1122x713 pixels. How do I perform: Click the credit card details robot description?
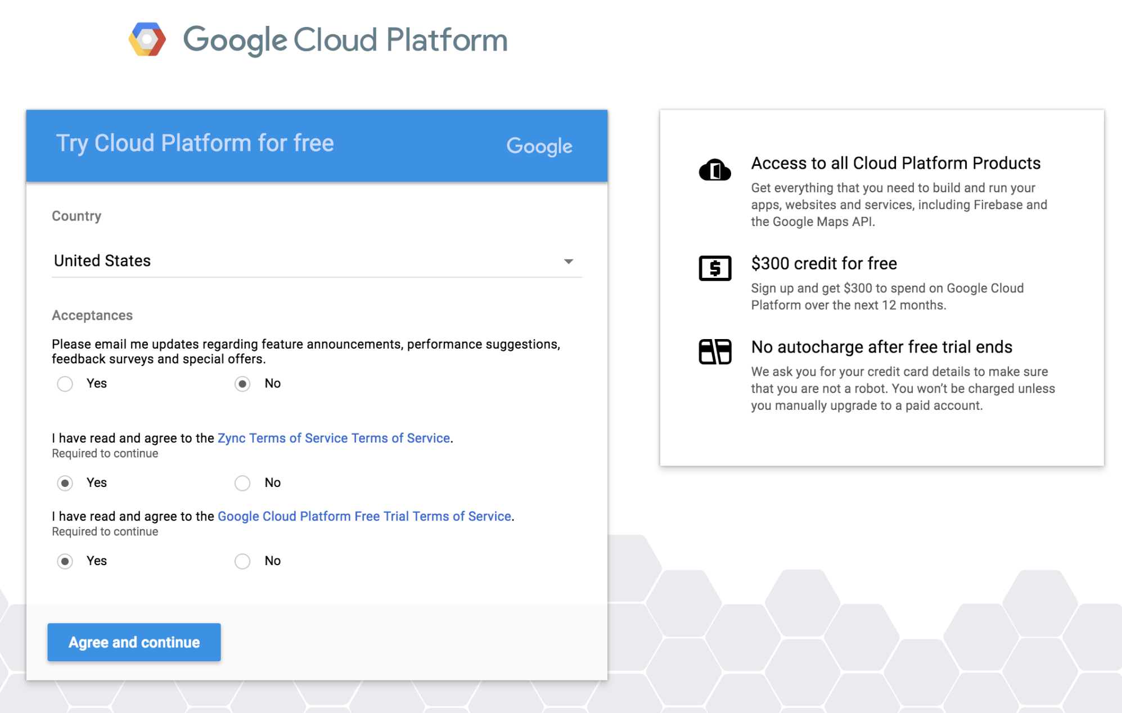coord(903,389)
